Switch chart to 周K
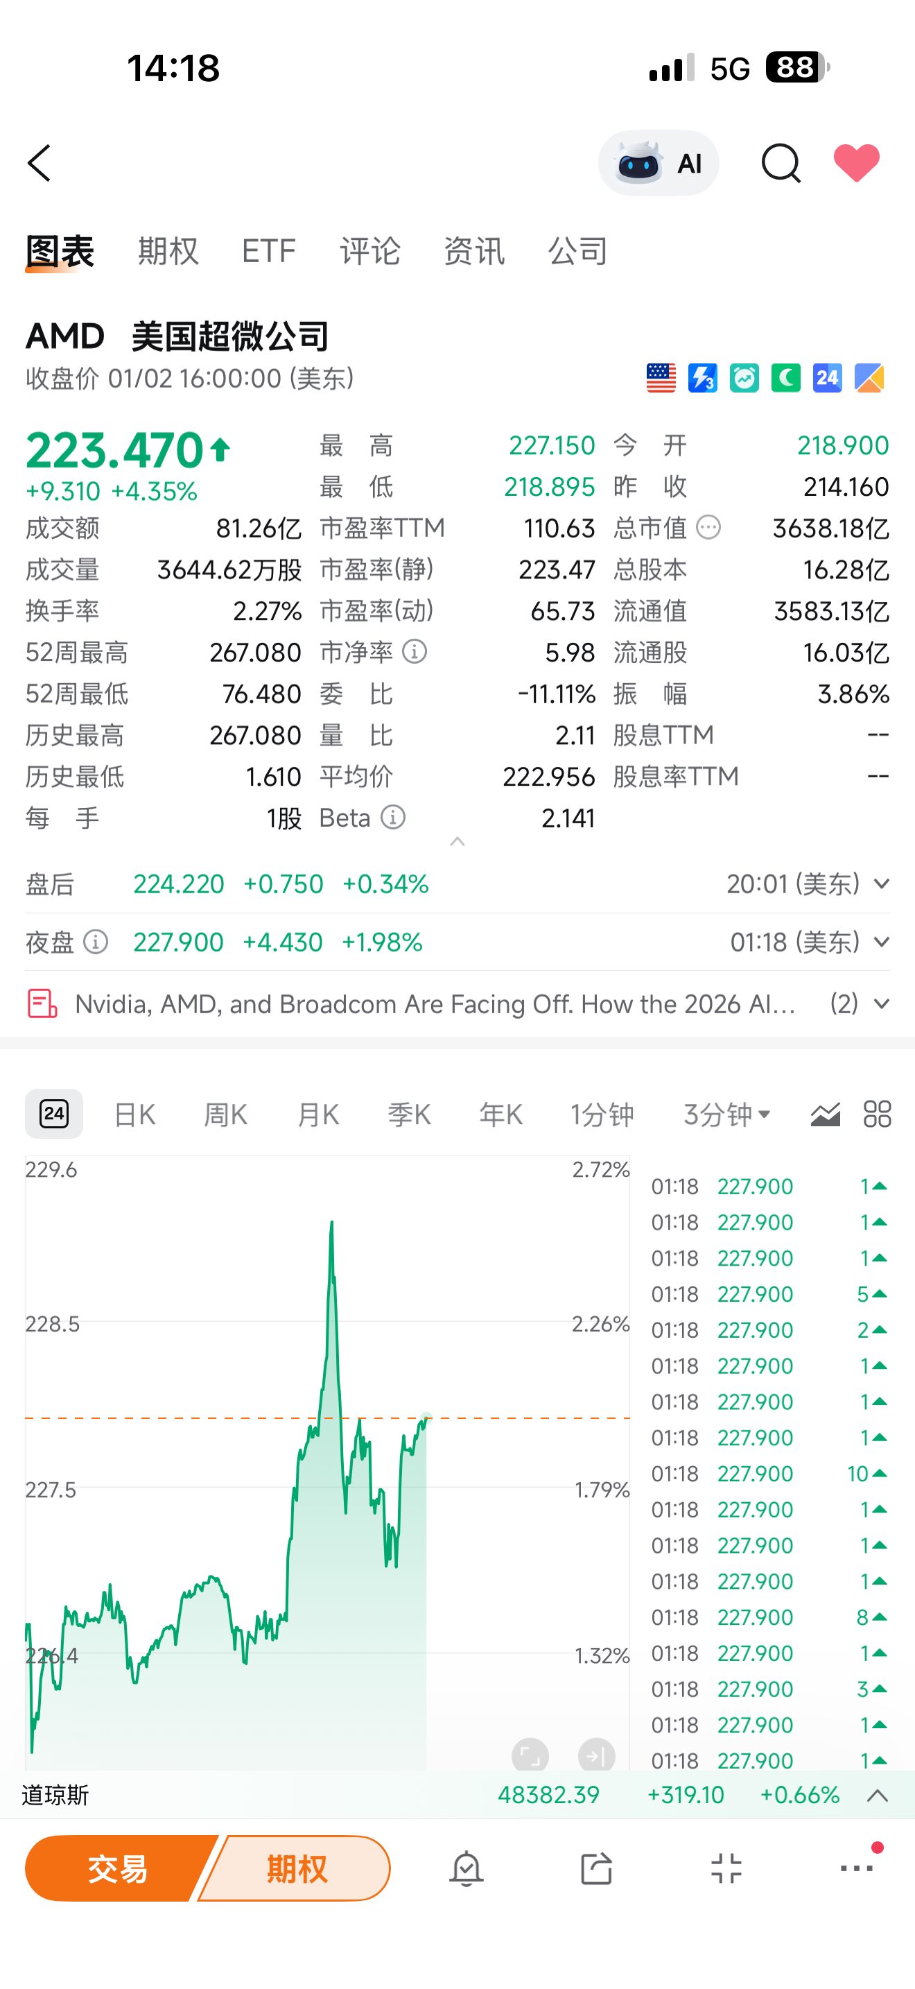The width and height of the screenshot is (915, 1989). pos(226,1114)
